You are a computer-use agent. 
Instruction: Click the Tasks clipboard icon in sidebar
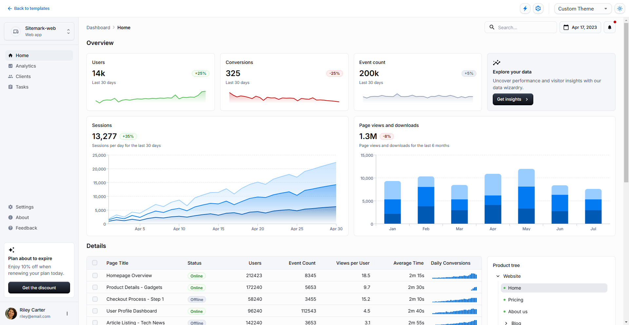pos(10,87)
